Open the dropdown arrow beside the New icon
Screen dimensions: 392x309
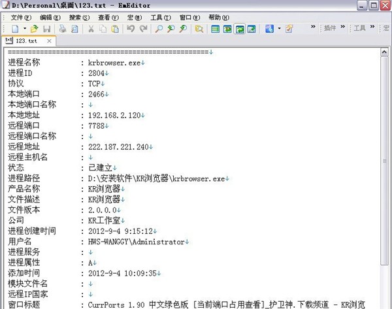coord(25,29)
